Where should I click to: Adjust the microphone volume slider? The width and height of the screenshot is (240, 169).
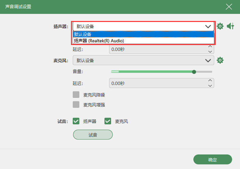point(194,72)
